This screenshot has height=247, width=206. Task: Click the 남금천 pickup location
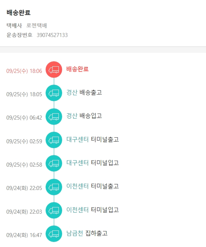tap(75, 233)
